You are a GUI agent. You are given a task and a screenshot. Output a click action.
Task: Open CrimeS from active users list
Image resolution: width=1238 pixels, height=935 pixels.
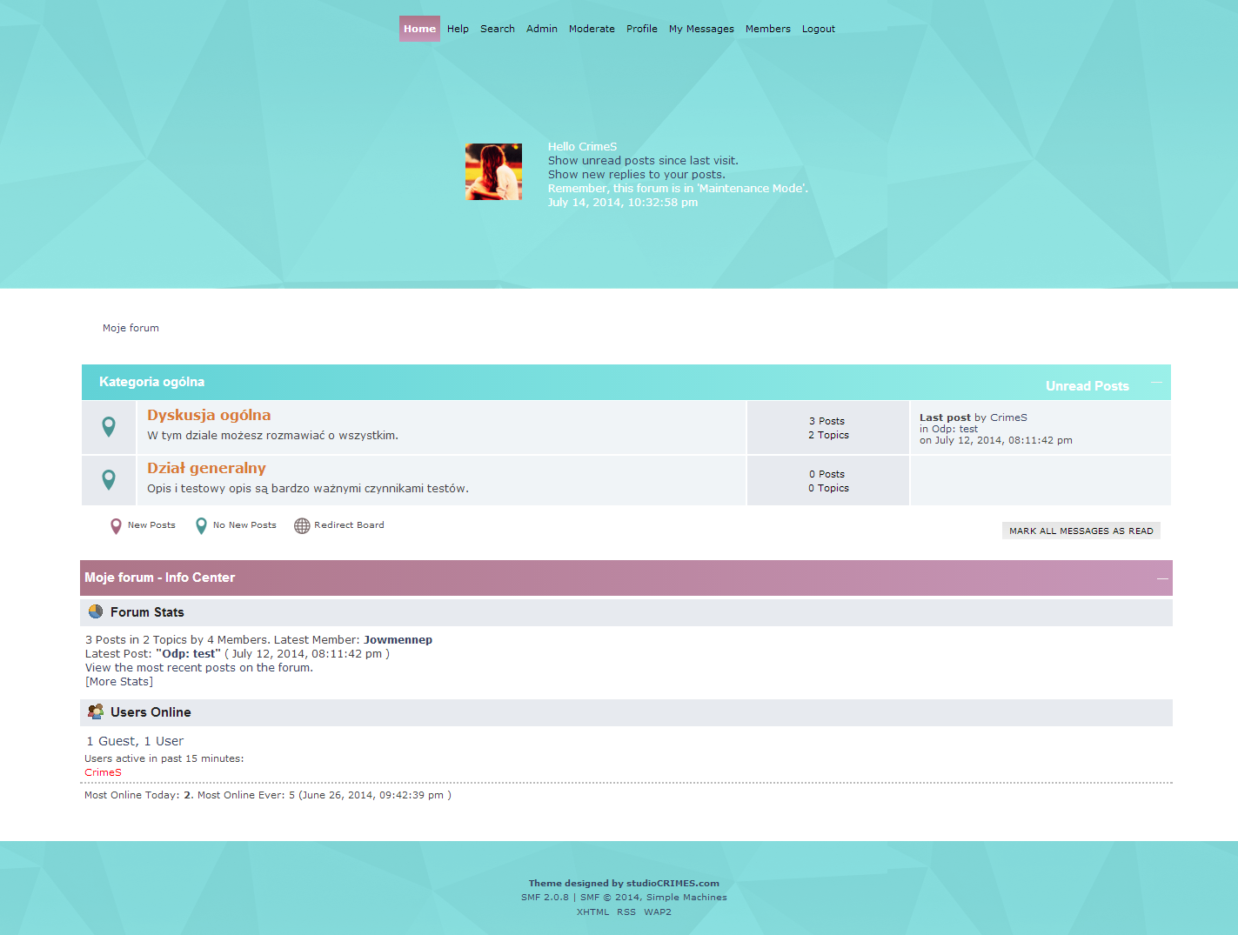(x=103, y=771)
